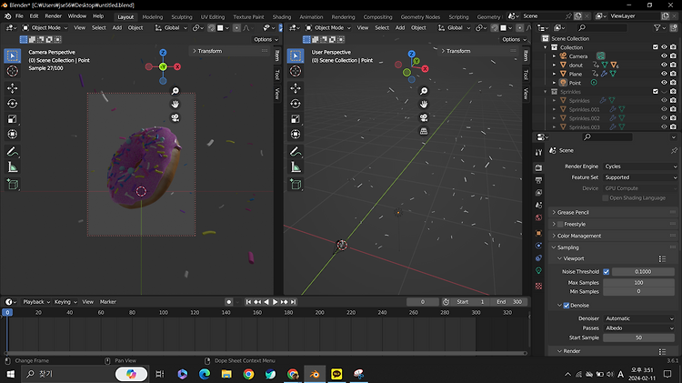682x383 pixels.
Task: Hide the Plane object in outliner
Action: [x=664, y=74]
